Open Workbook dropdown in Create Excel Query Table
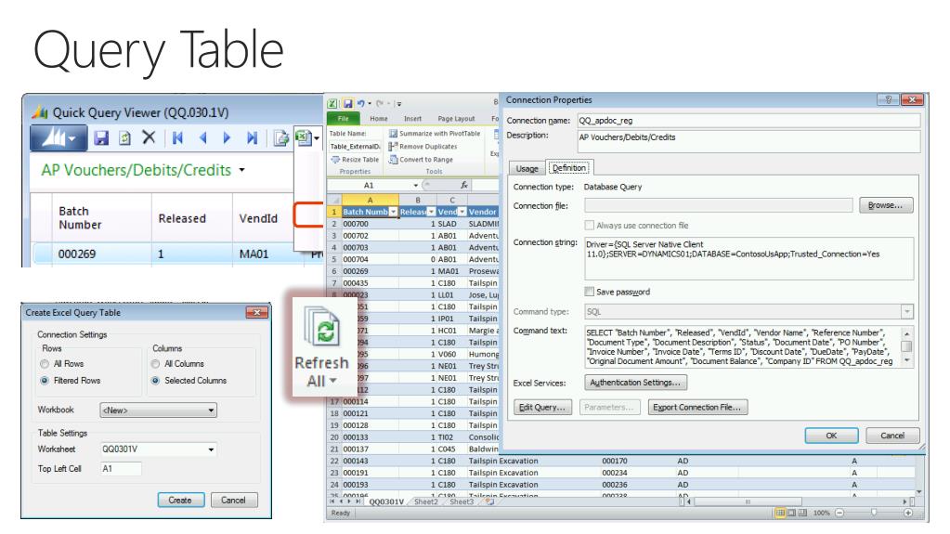The image size is (950, 534). click(x=211, y=410)
